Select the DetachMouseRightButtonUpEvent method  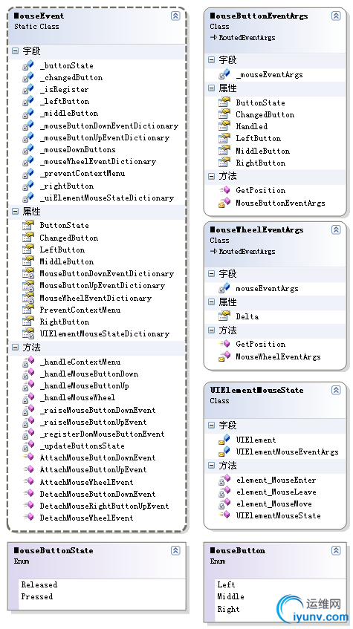click(x=104, y=506)
